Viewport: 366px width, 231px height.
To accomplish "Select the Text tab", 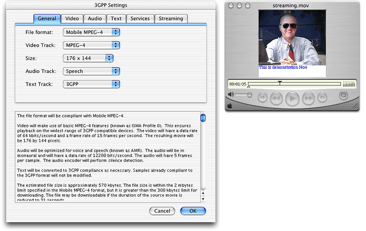I will 116,19.
